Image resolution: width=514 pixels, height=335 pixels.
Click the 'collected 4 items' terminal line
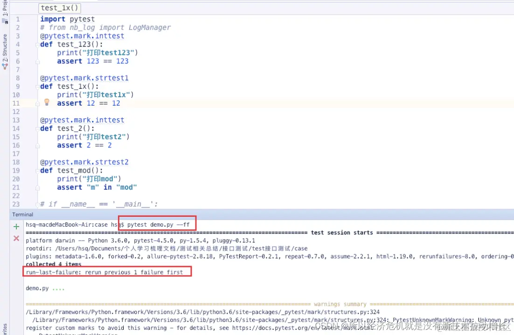pyautogui.click(x=54, y=264)
